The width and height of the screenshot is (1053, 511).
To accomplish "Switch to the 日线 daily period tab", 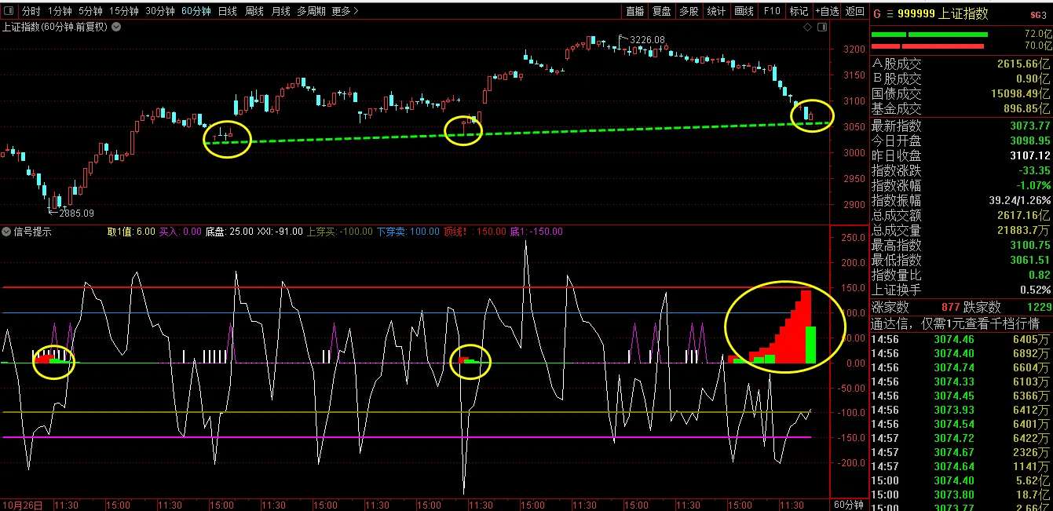I will (x=227, y=11).
